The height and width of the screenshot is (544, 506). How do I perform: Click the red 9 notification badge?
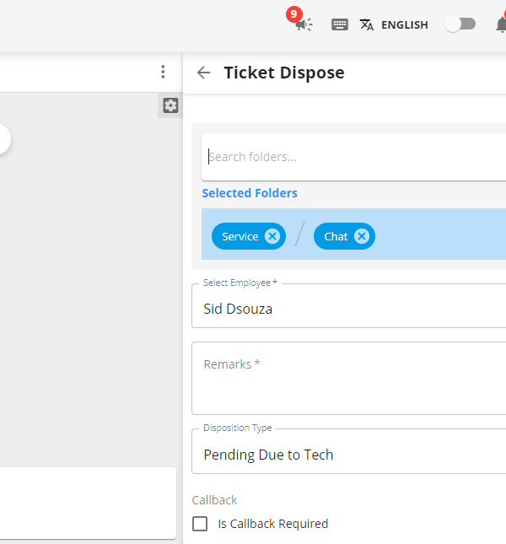click(x=294, y=14)
